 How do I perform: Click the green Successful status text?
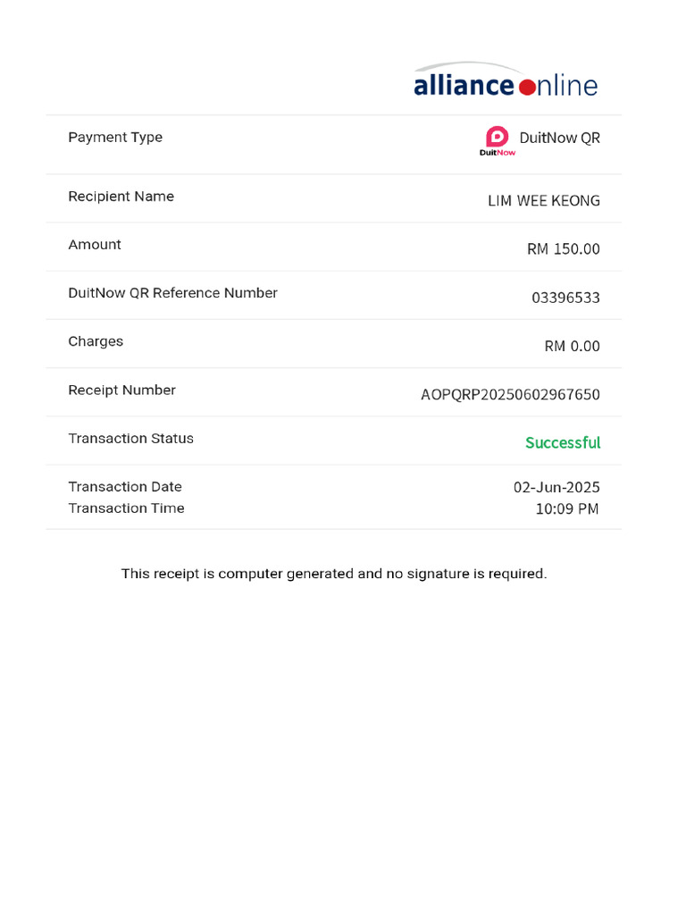click(563, 443)
